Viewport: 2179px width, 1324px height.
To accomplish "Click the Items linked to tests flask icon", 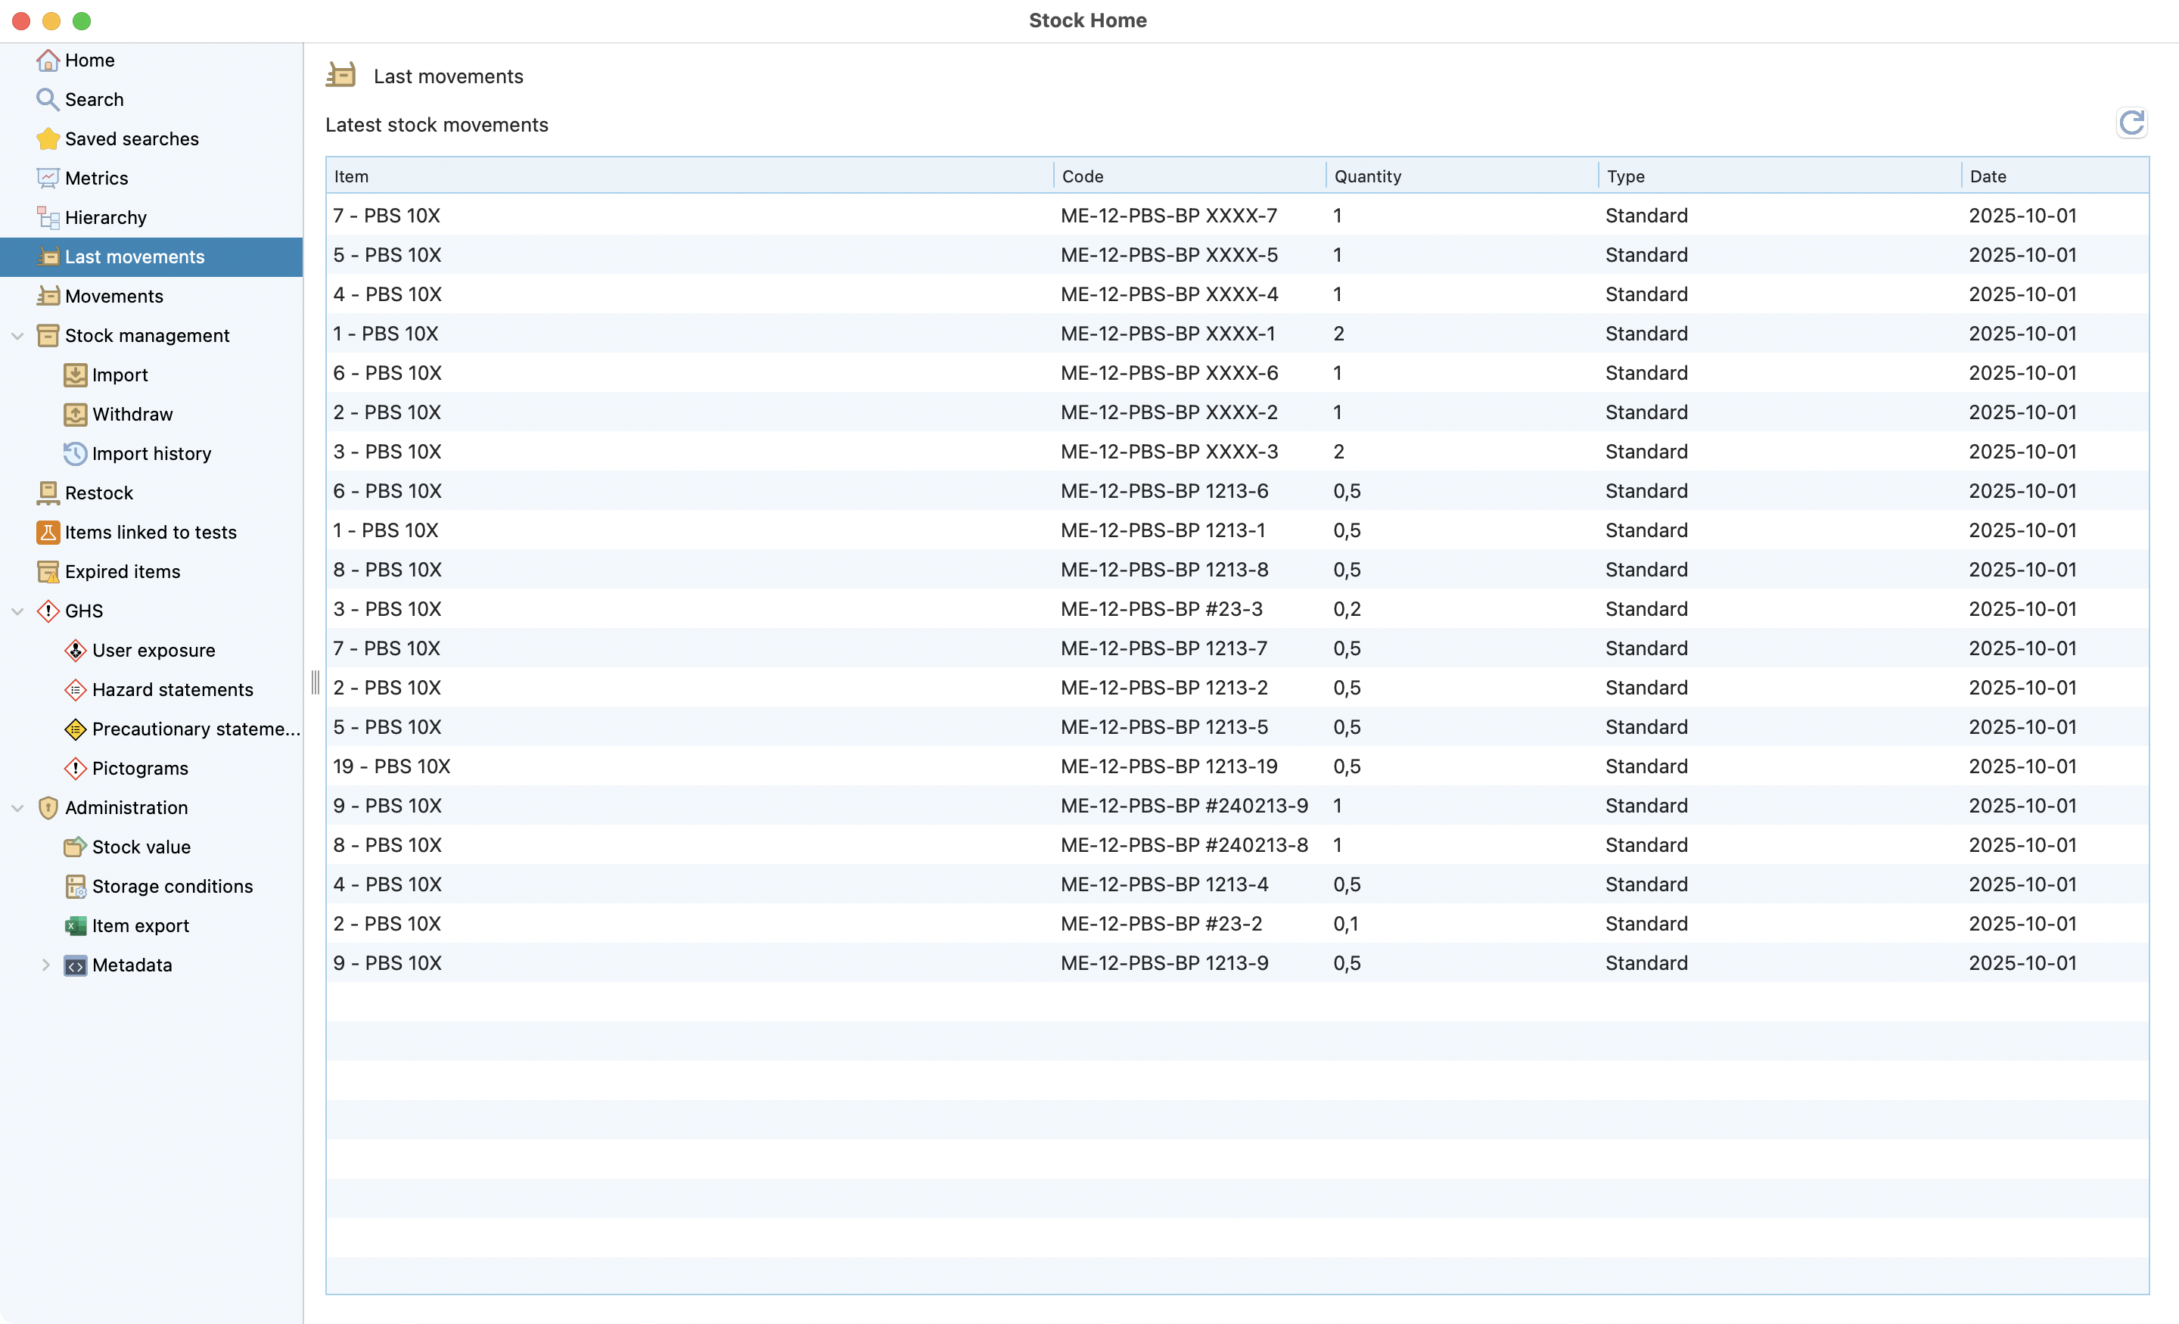I will pyautogui.click(x=48, y=533).
